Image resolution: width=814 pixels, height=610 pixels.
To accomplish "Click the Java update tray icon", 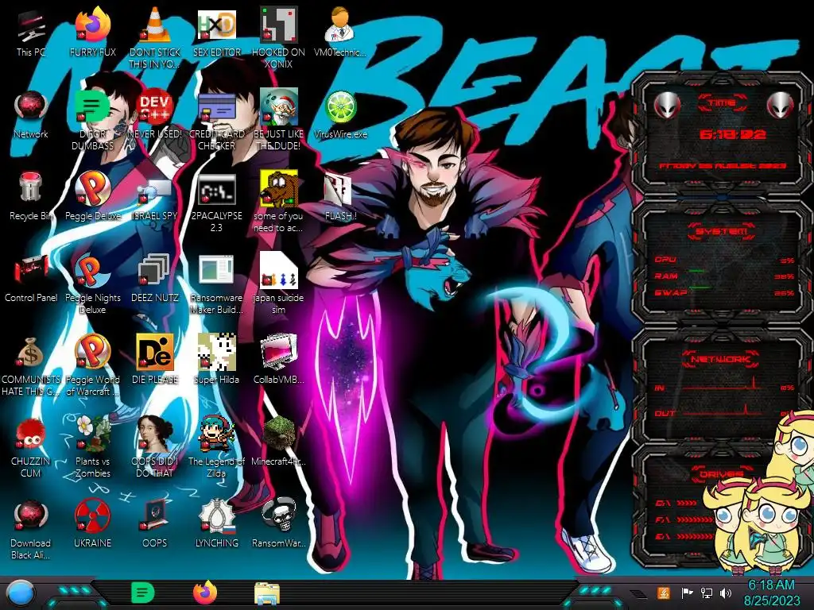I will pyautogui.click(x=664, y=593).
